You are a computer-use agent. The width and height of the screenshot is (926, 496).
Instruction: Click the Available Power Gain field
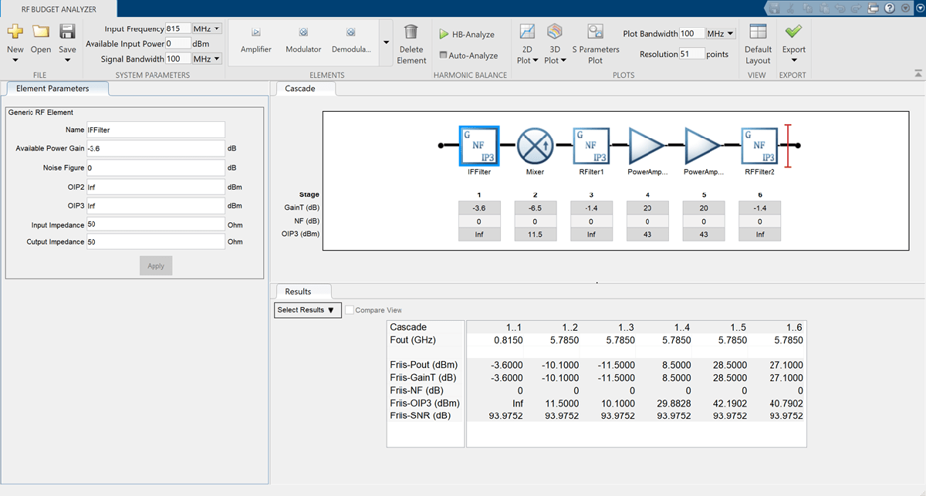(155, 148)
